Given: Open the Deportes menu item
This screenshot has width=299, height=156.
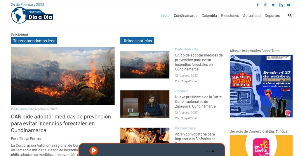Looking at the screenshot, I should (272, 16).
